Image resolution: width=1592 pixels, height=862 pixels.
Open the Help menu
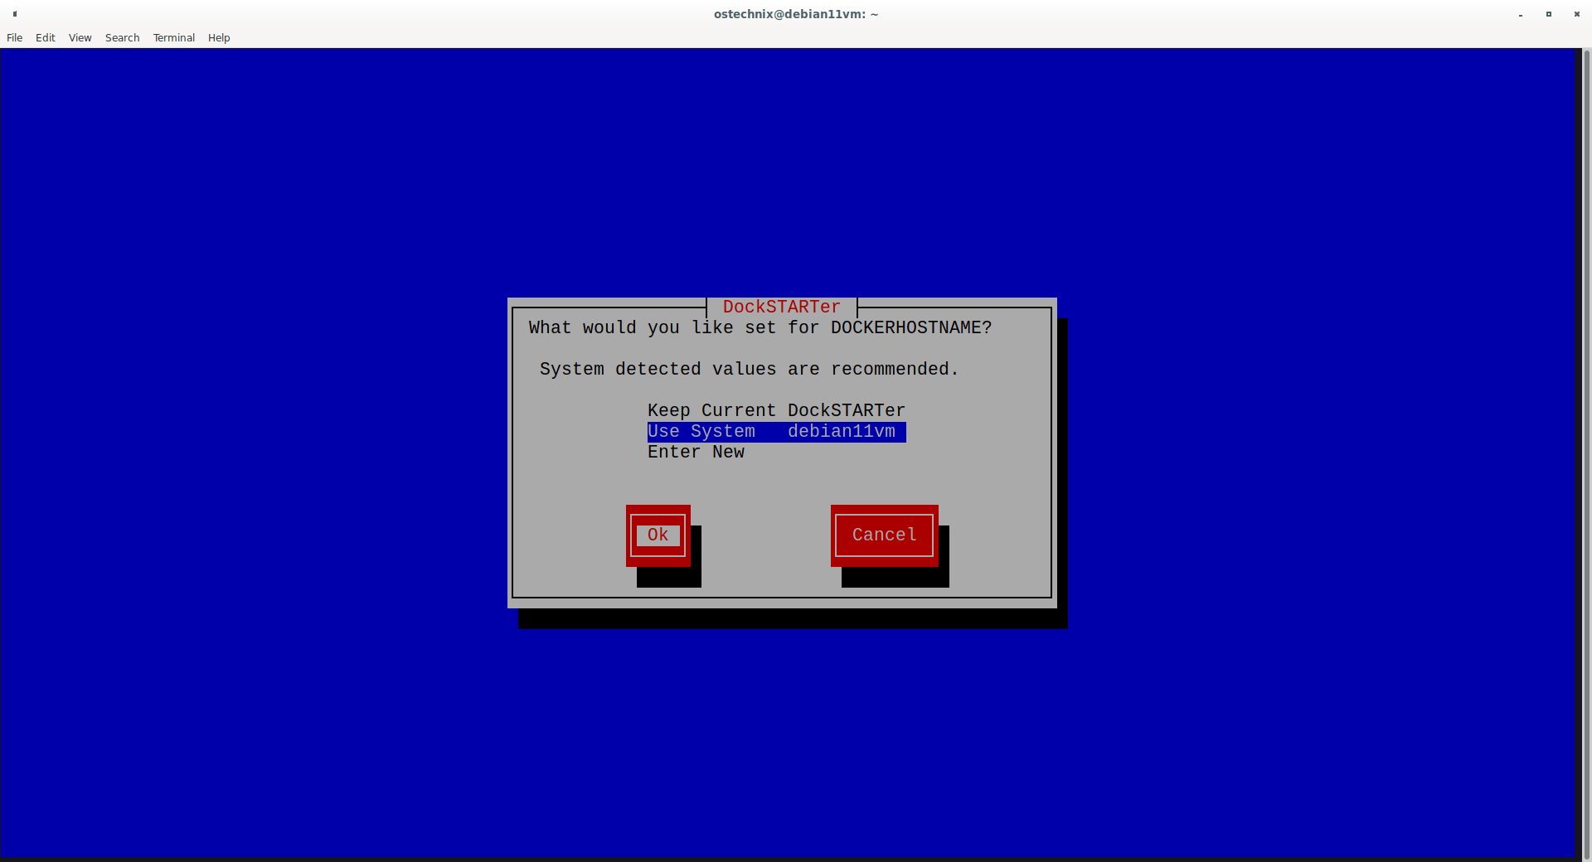click(x=219, y=38)
